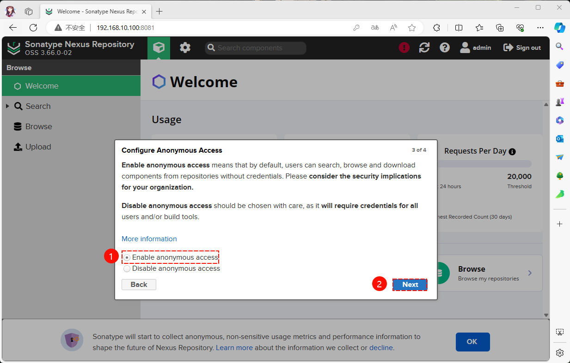Screen dimensions: 570x363
Task: Select Welcome in the sidebar
Action: coord(42,86)
